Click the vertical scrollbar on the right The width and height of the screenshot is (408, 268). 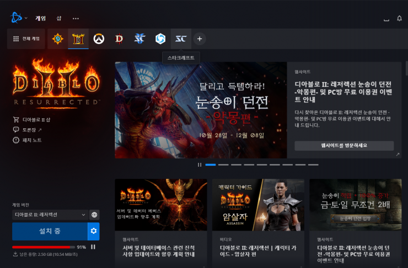tap(406, 68)
